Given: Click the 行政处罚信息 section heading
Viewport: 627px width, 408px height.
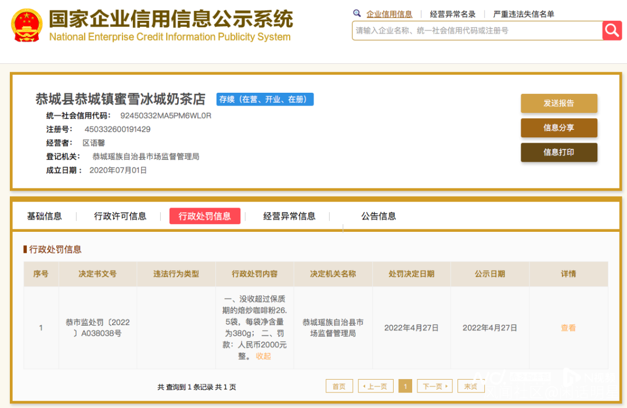Looking at the screenshot, I should 55,250.
